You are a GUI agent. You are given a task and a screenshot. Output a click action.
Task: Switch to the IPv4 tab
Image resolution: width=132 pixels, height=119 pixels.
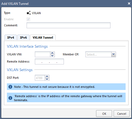tap(11, 38)
